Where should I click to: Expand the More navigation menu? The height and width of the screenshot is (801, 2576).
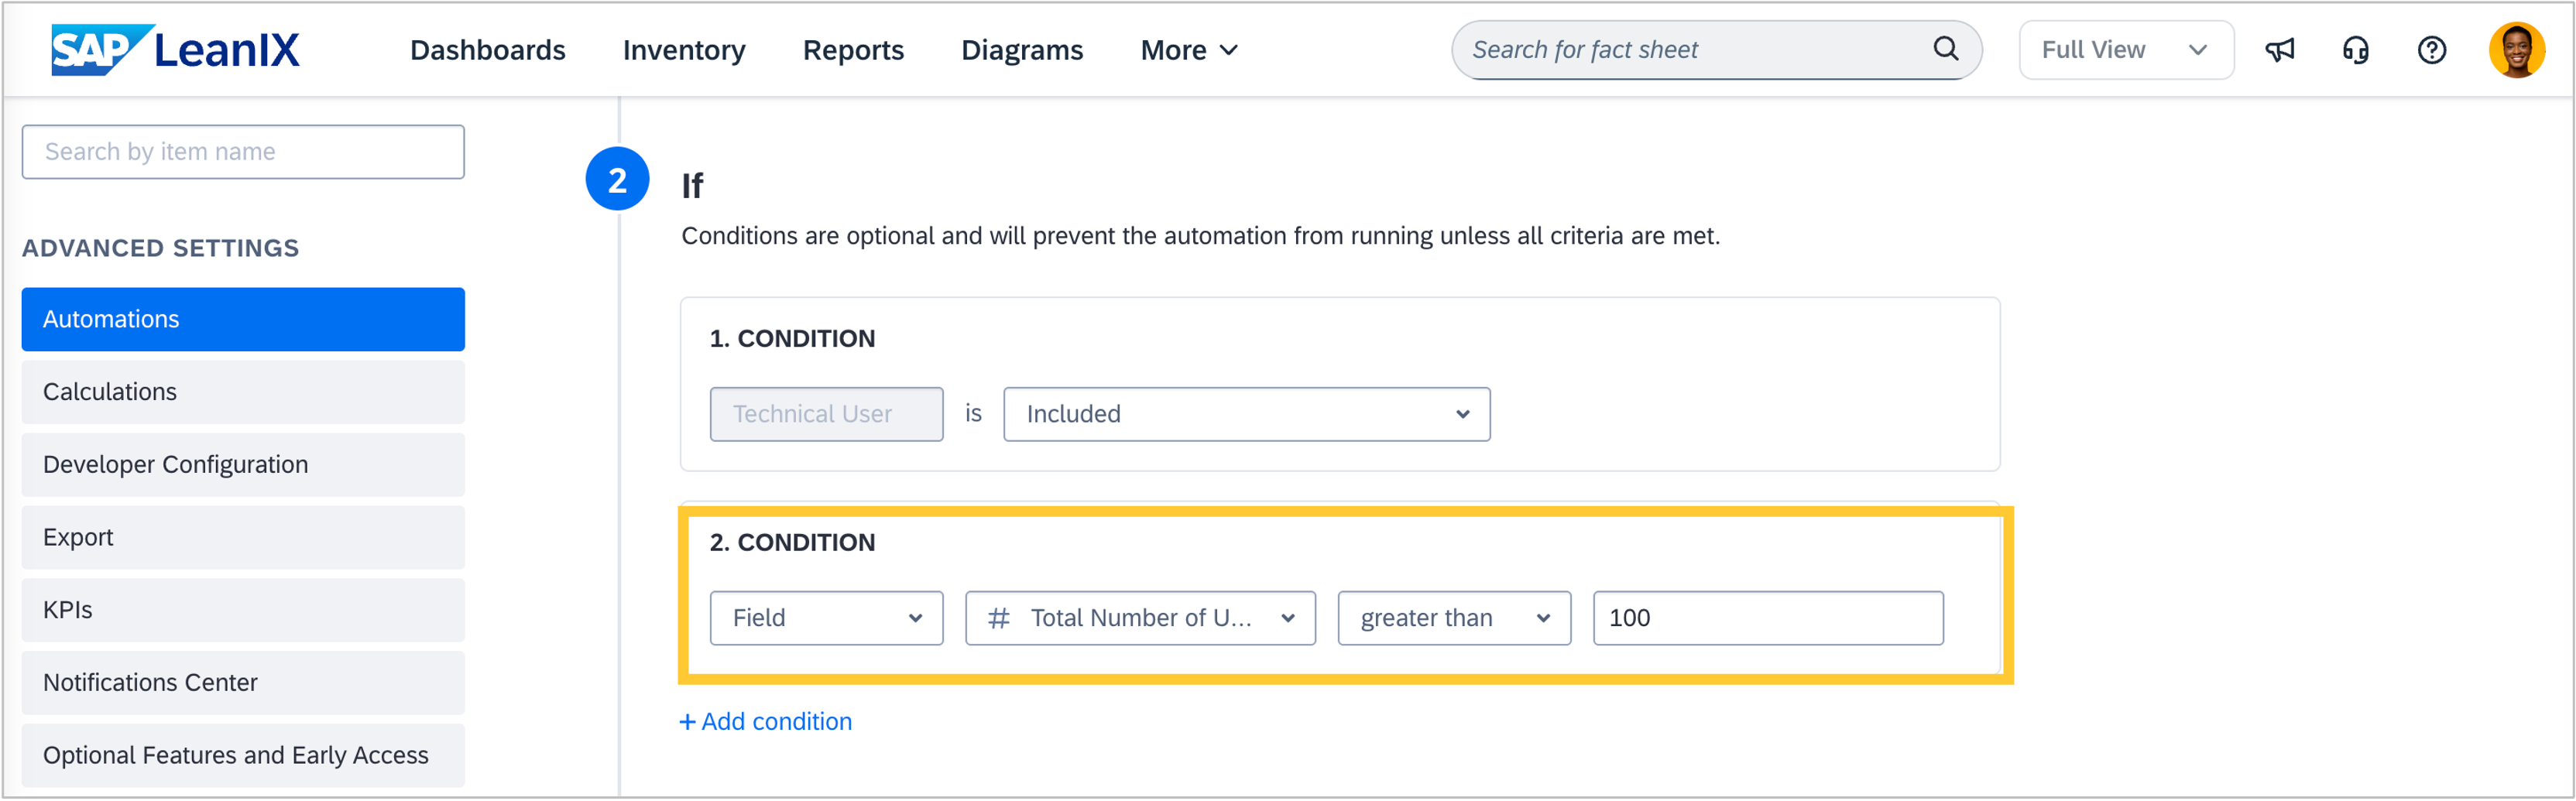coord(1188,50)
